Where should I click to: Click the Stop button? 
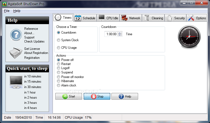tap(97, 96)
